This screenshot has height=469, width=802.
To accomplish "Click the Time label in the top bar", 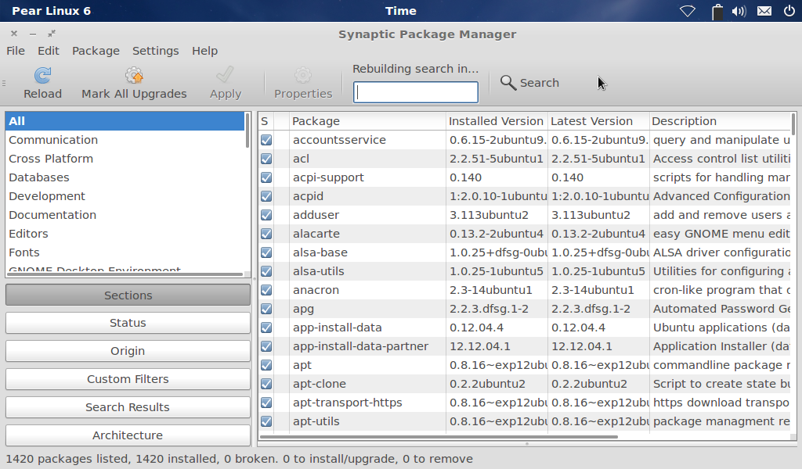I will 400,11.
